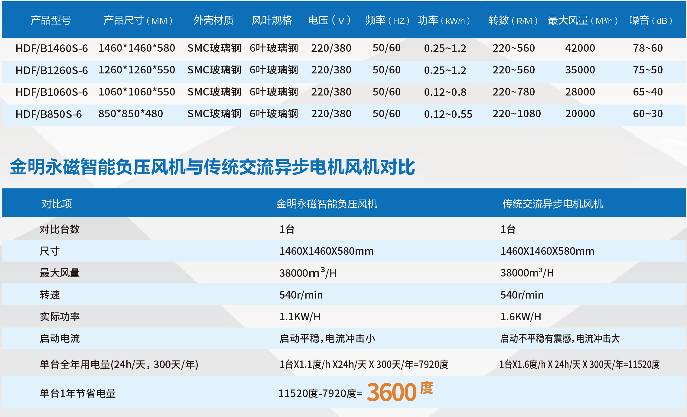Select model HDF/B1460S-6 cell
The image size is (687, 417).
coord(52,48)
